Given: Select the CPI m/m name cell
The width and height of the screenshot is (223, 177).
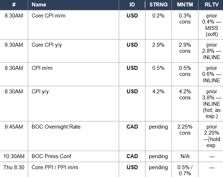Looking at the screenshot, I should pyautogui.click(x=73, y=74).
